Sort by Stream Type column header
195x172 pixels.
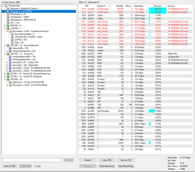coord(104,6)
